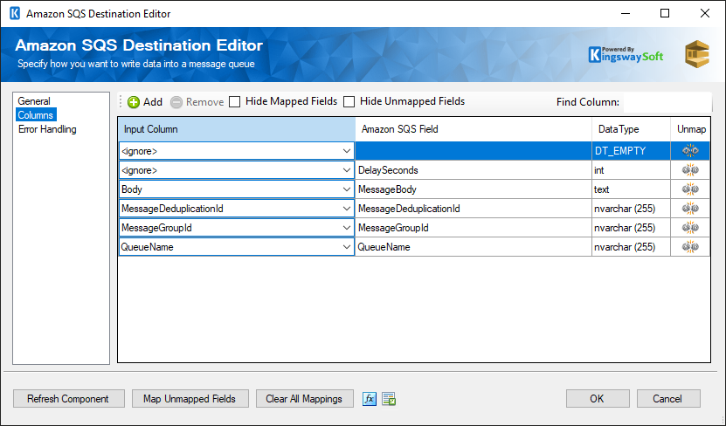Go to the Error Handling page
This screenshot has width=726, height=426.
(47, 129)
